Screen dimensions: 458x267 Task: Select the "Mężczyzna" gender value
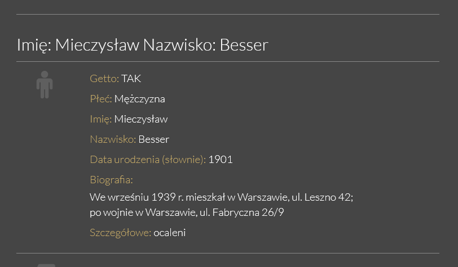(140, 99)
